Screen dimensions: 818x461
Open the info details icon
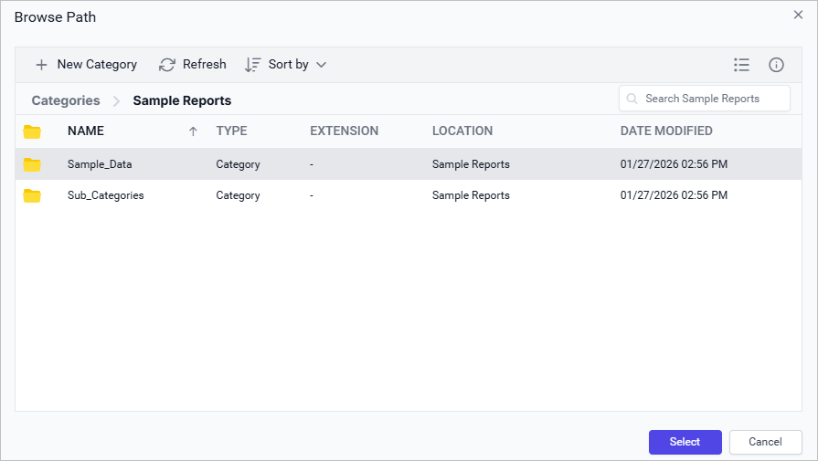[x=776, y=65]
